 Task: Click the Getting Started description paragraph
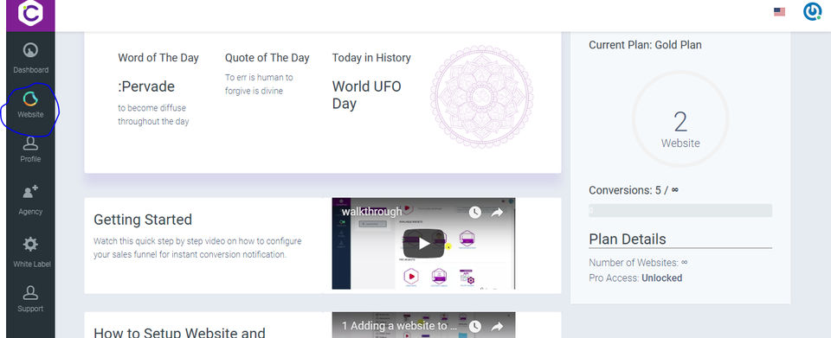pyautogui.click(x=197, y=247)
